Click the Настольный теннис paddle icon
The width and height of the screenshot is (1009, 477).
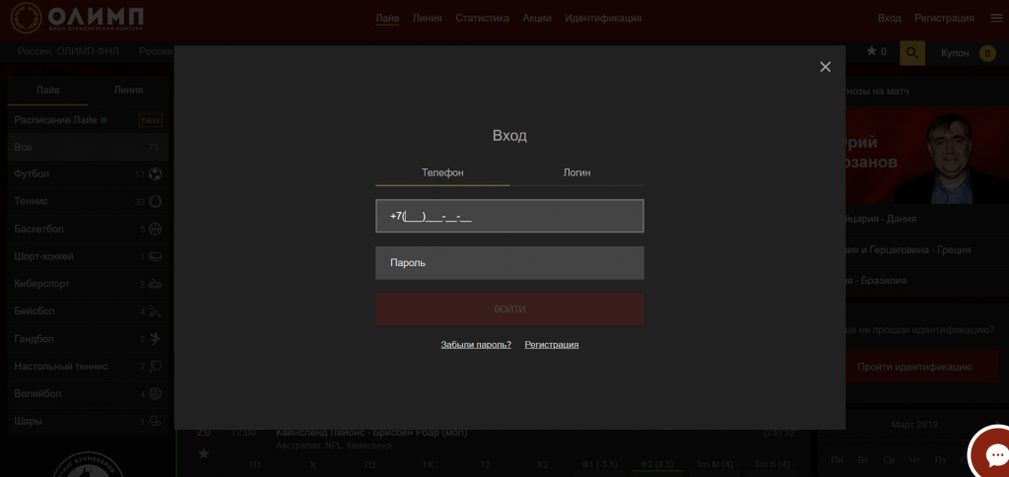click(x=155, y=367)
